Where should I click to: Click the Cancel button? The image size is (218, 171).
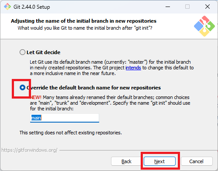pos(196,161)
